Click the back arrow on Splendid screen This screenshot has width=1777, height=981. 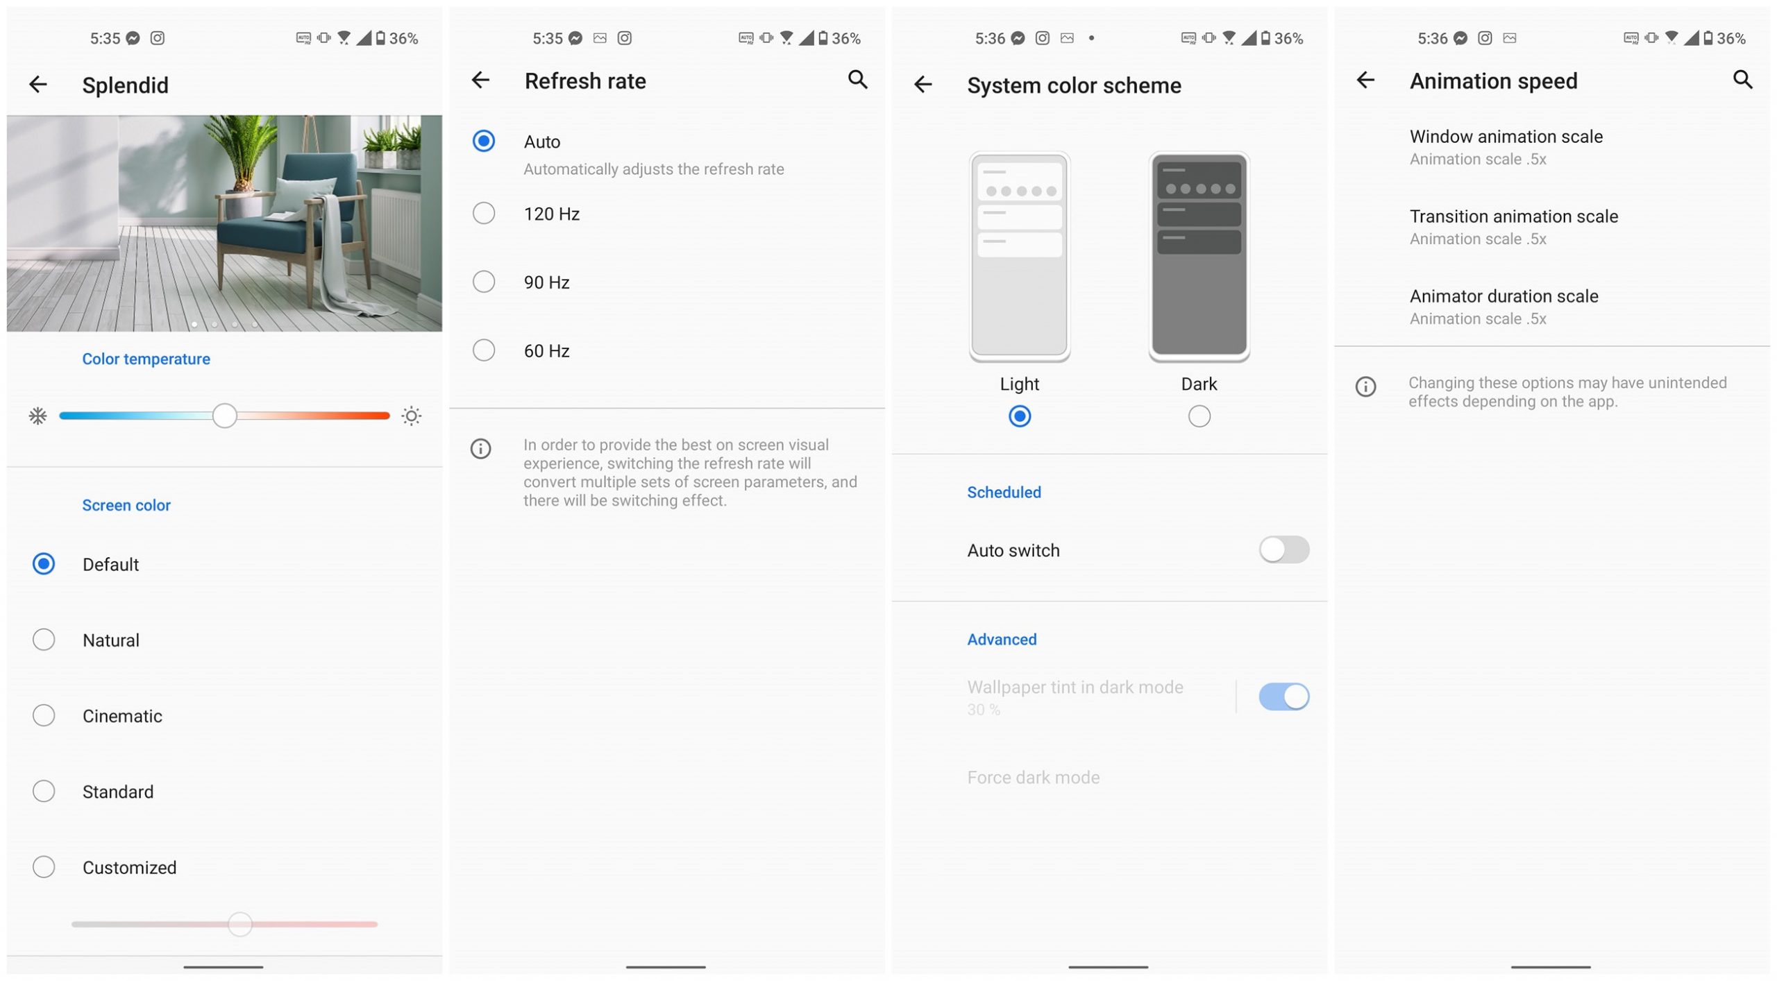point(37,85)
